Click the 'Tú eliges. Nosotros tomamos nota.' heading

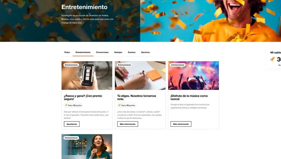coord(137,98)
